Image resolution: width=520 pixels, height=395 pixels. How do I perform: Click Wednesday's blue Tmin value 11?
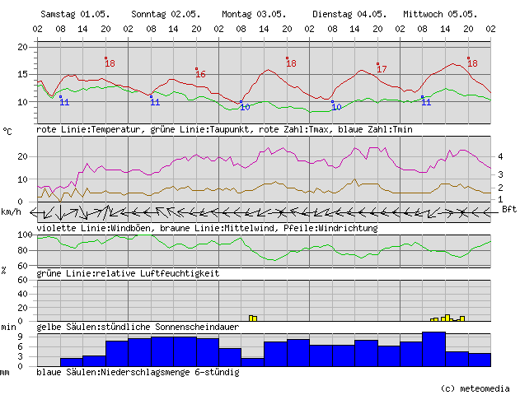426,102
